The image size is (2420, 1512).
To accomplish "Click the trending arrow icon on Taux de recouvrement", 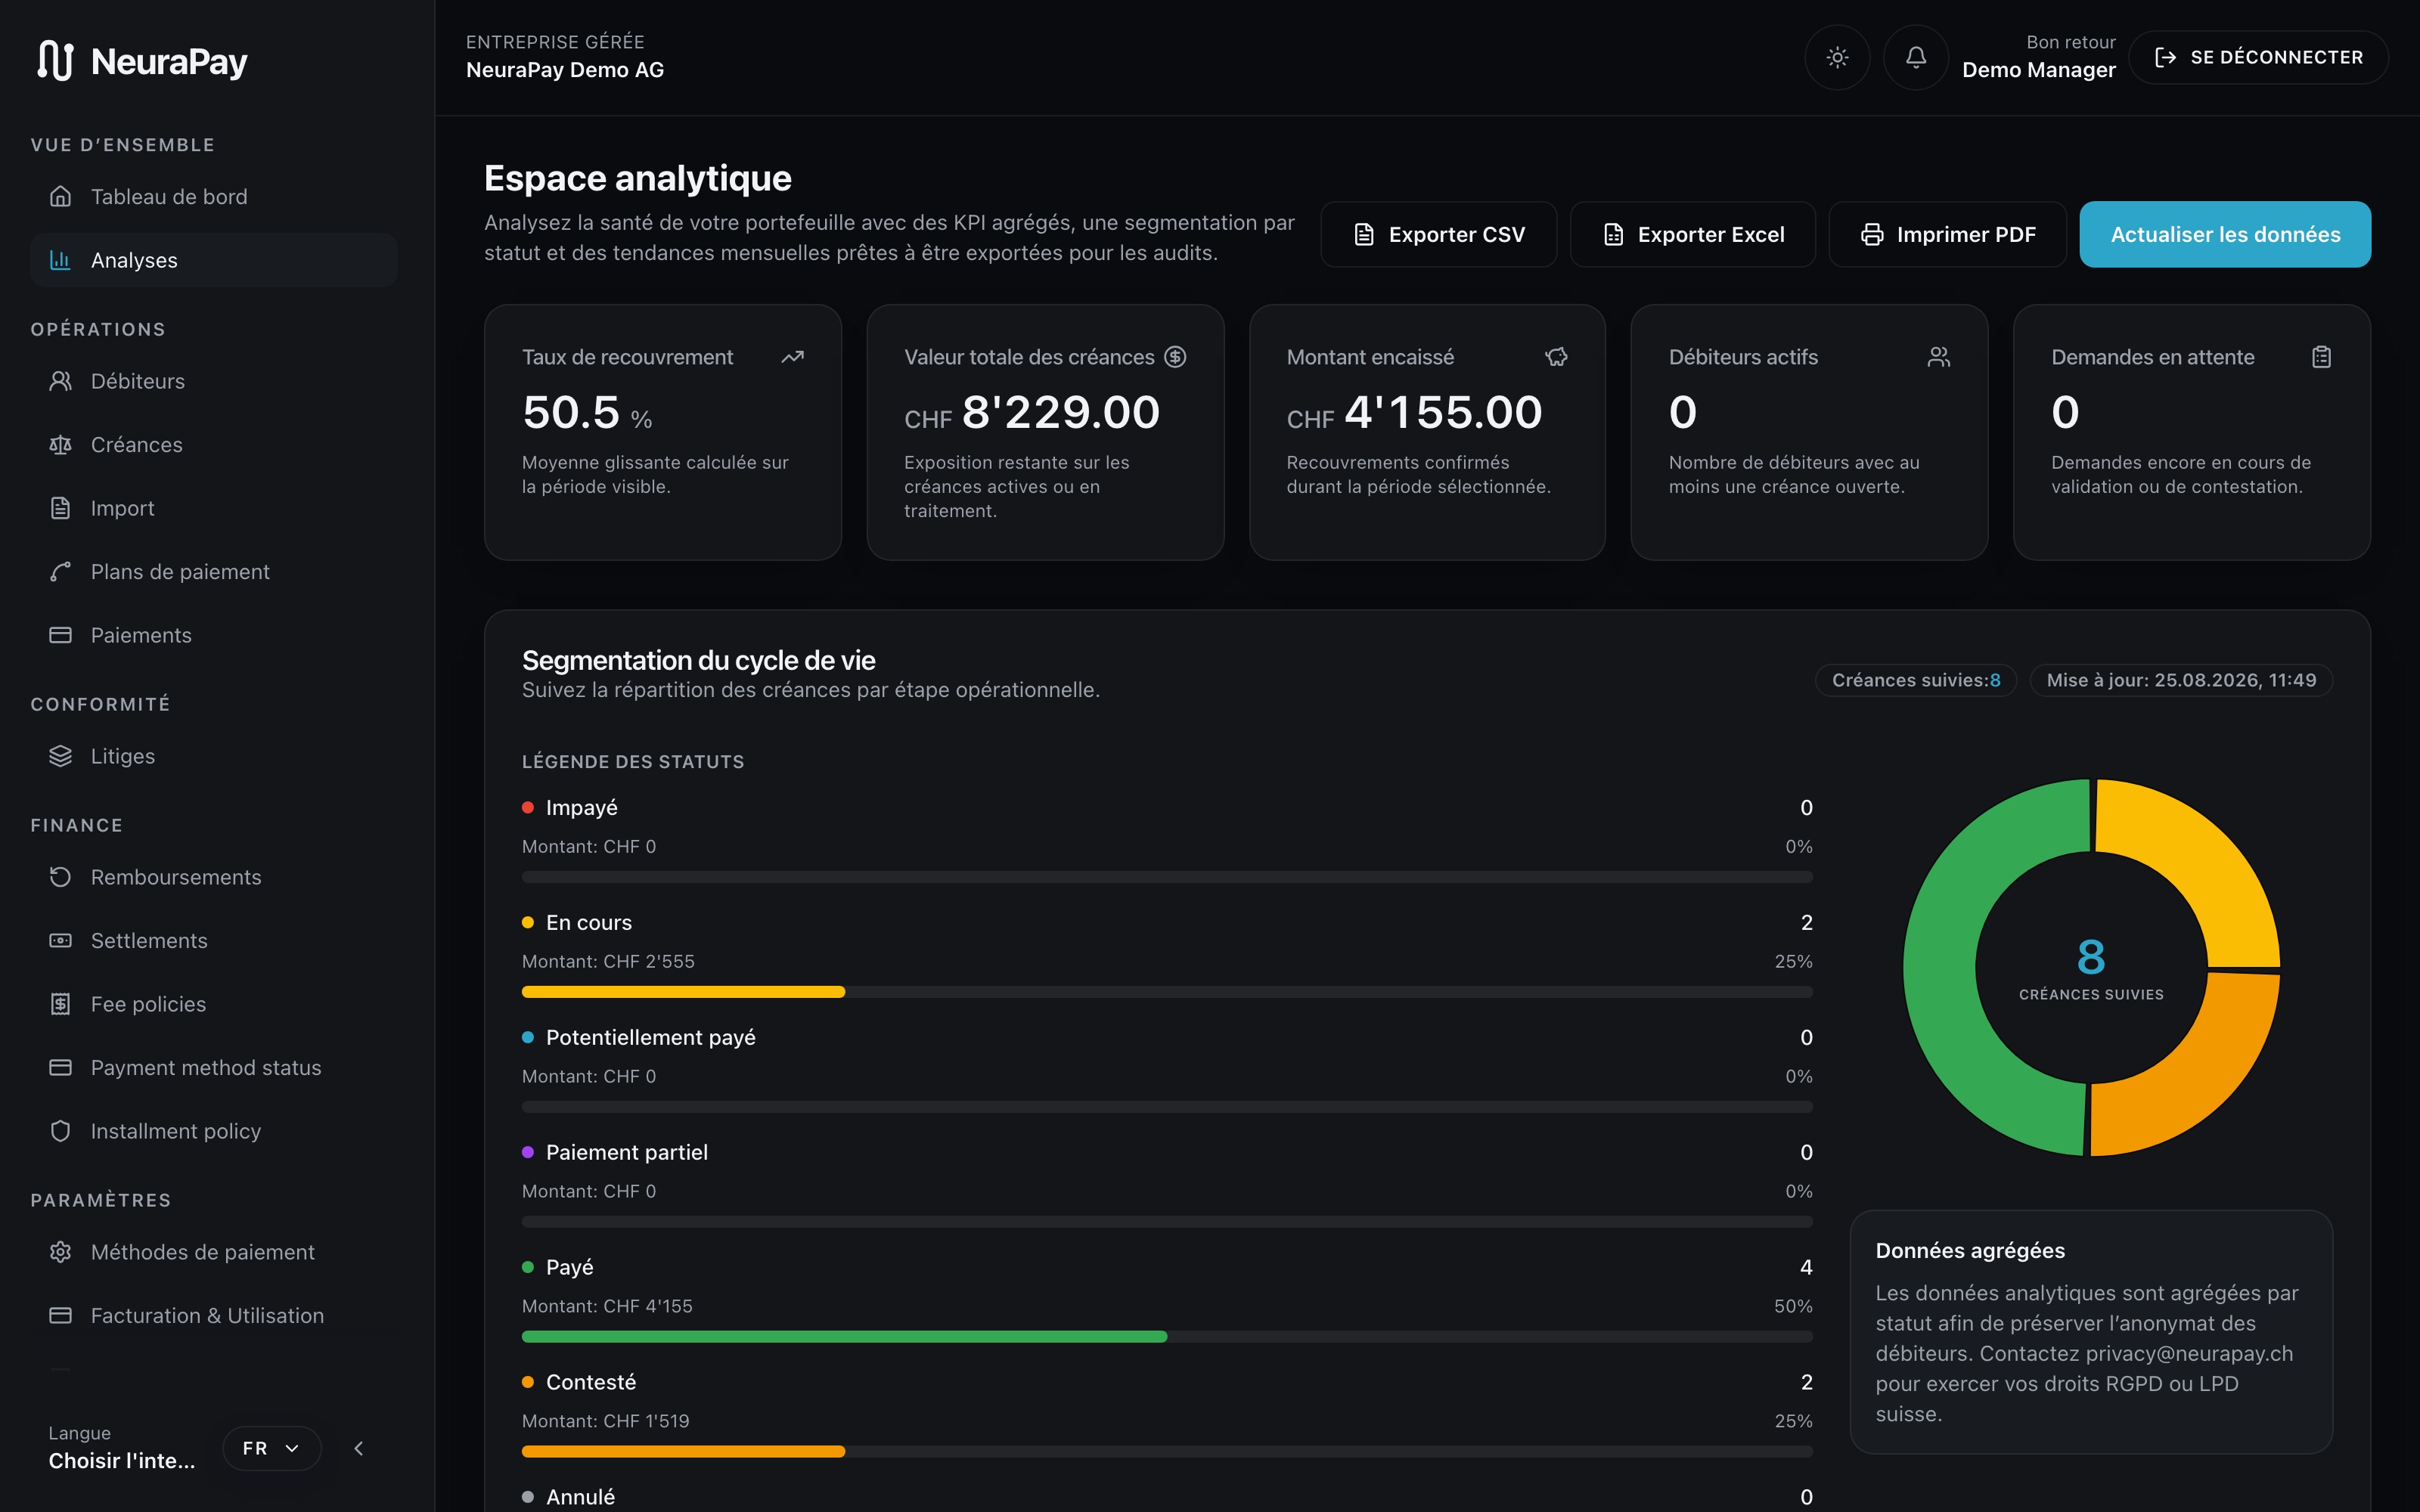I will tap(793, 357).
